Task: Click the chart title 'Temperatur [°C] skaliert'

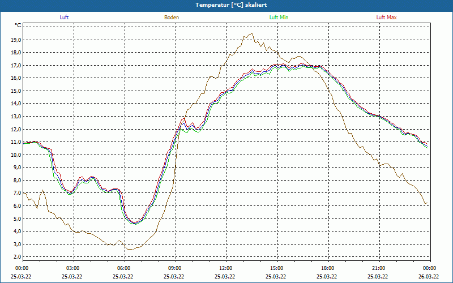Action: [x=231, y=5]
